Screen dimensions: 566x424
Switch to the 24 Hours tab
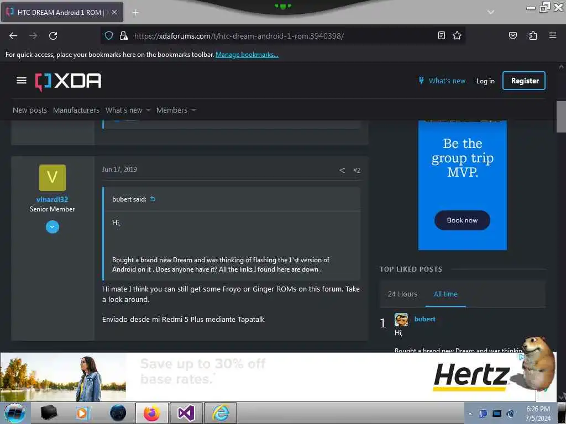[402, 294]
